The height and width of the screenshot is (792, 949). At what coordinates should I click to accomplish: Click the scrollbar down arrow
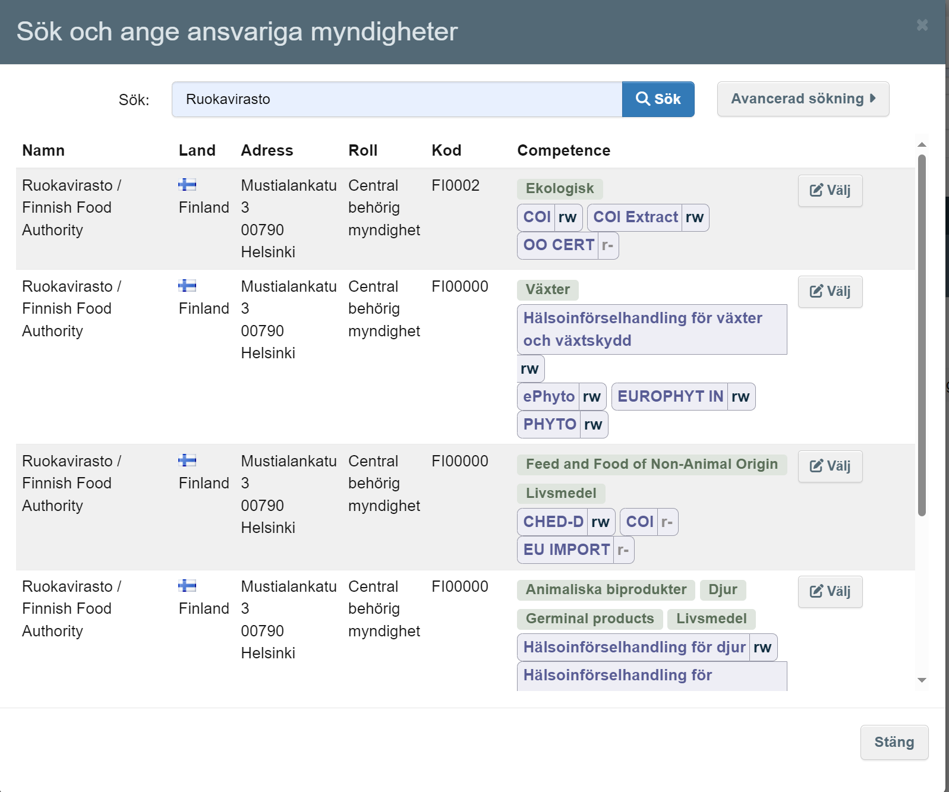coord(922,680)
